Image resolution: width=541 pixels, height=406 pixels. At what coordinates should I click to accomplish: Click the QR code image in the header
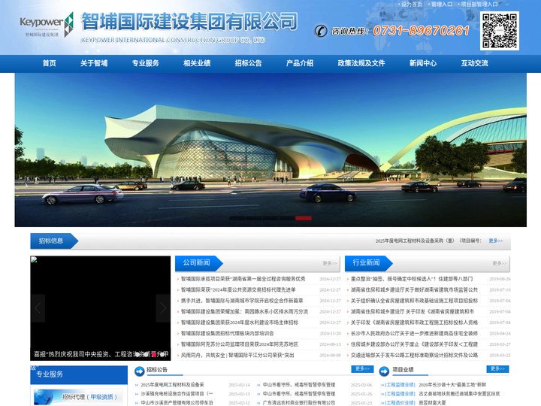pyautogui.click(x=499, y=31)
